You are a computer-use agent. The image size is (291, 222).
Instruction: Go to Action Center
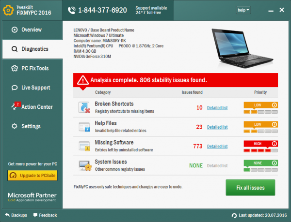[x=32, y=107]
